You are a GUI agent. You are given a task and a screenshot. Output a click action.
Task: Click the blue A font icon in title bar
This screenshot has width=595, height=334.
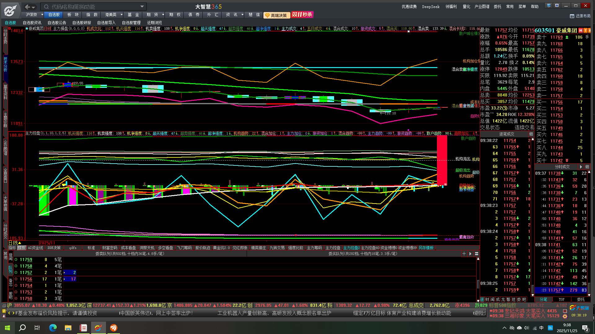557,6
